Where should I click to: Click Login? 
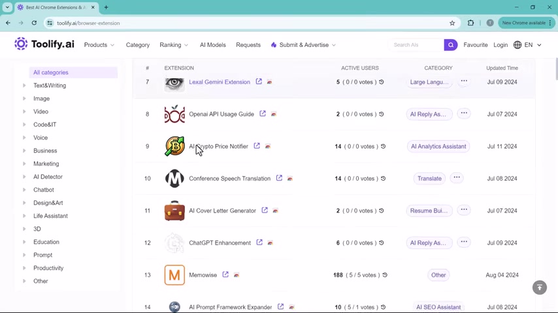point(501,45)
